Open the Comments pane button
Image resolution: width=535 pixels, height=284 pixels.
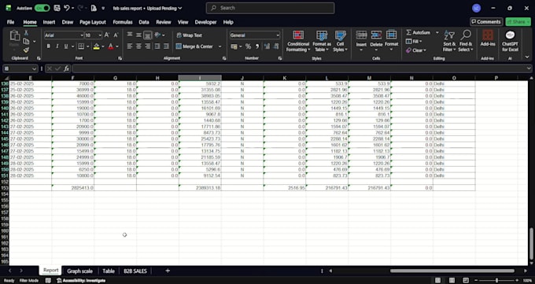tap(486, 22)
